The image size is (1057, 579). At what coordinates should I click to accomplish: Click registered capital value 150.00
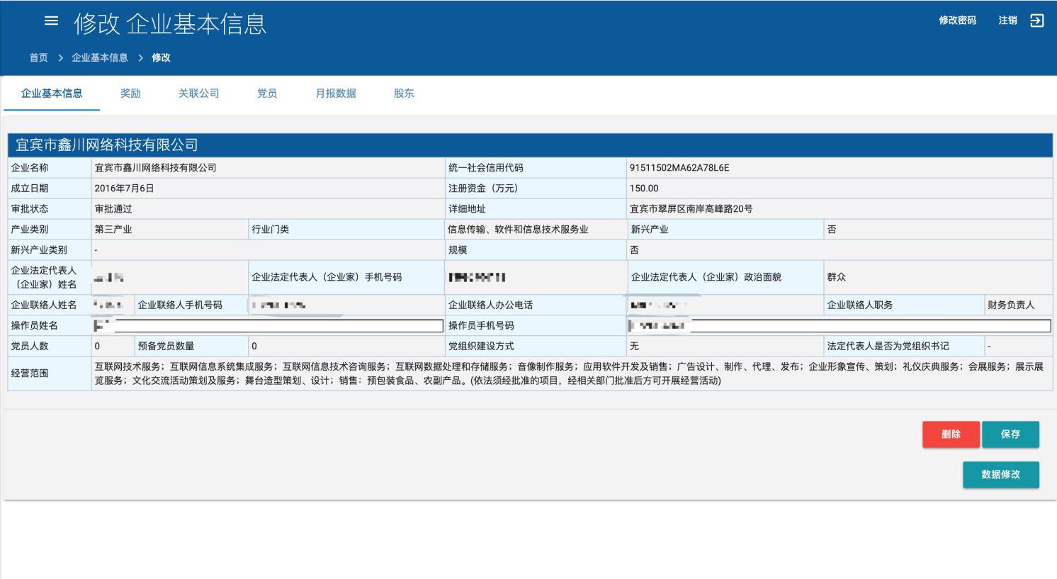643,189
